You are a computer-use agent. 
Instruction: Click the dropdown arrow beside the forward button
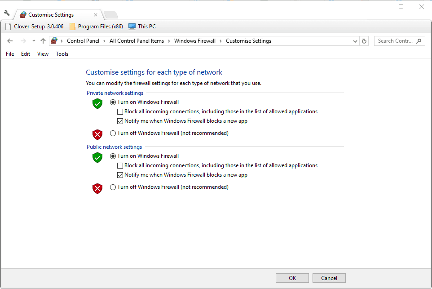[x=33, y=40]
